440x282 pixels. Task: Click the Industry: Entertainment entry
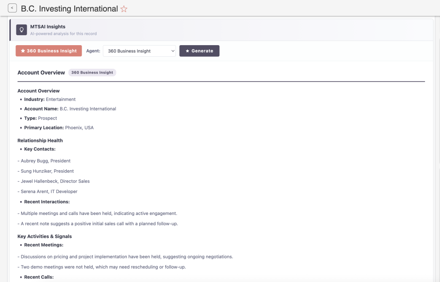pos(49,99)
